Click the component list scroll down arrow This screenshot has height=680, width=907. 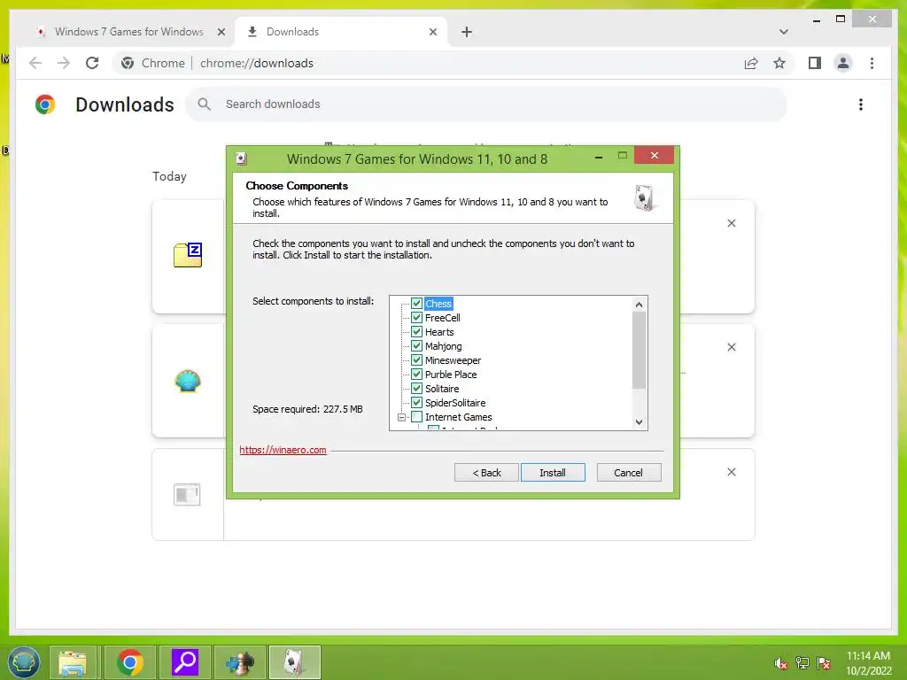tap(639, 422)
